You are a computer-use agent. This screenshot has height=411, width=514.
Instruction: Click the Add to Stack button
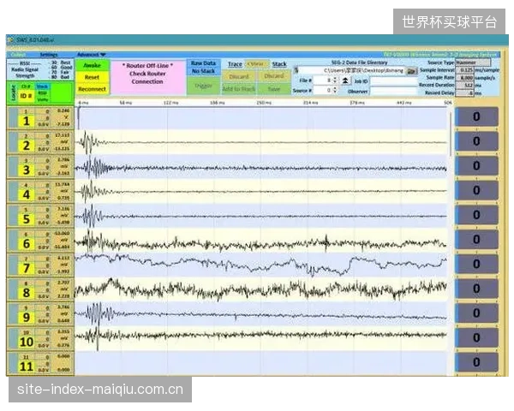pyautogui.click(x=239, y=89)
